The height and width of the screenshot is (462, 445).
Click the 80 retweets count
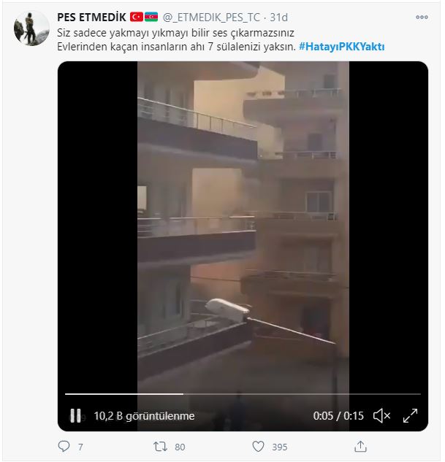pyautogui.click(x=180, y=447)
